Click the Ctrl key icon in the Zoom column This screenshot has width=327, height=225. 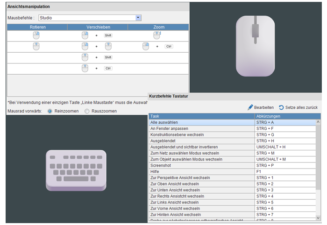[169, 47]
